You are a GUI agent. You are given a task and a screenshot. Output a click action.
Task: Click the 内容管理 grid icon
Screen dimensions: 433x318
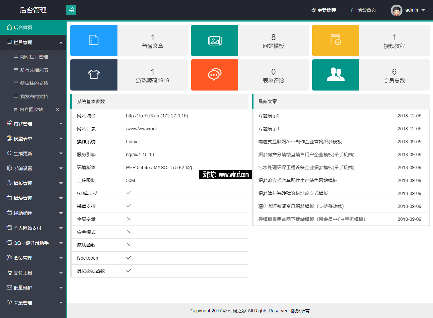[x=9, y=123]
